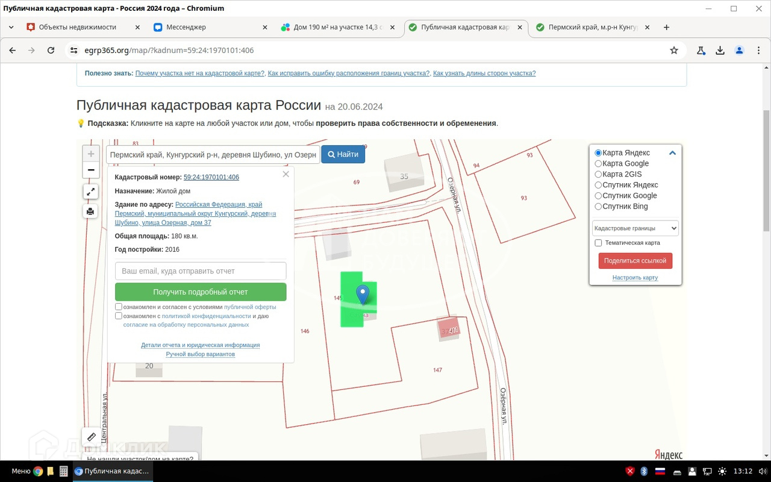The image size is (771, 482).
Task: Switch to Объекты недвижимости tab
Action: coord(77,27)
